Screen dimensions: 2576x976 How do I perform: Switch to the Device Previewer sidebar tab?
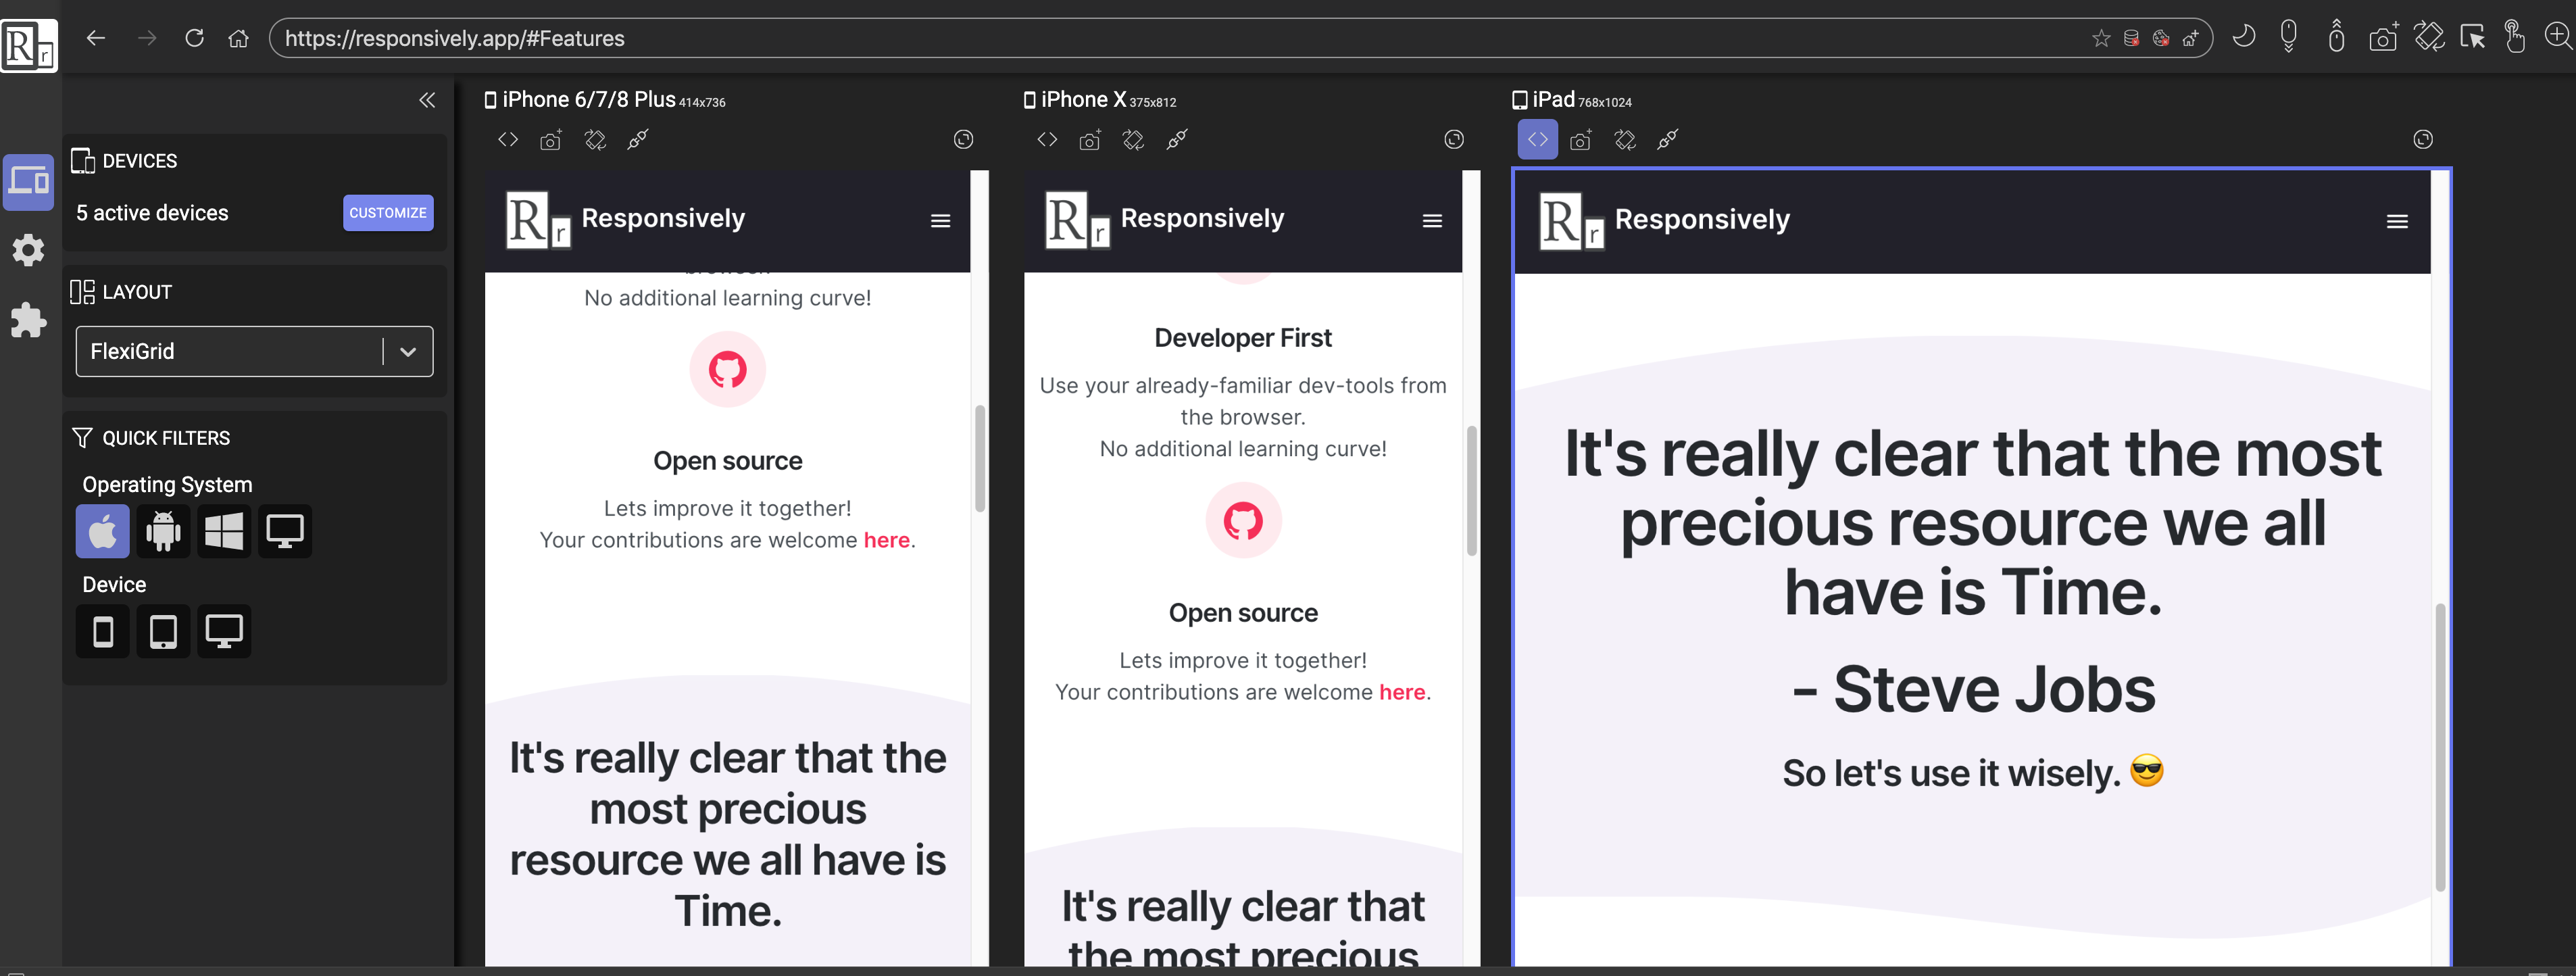tap(29, 182)
